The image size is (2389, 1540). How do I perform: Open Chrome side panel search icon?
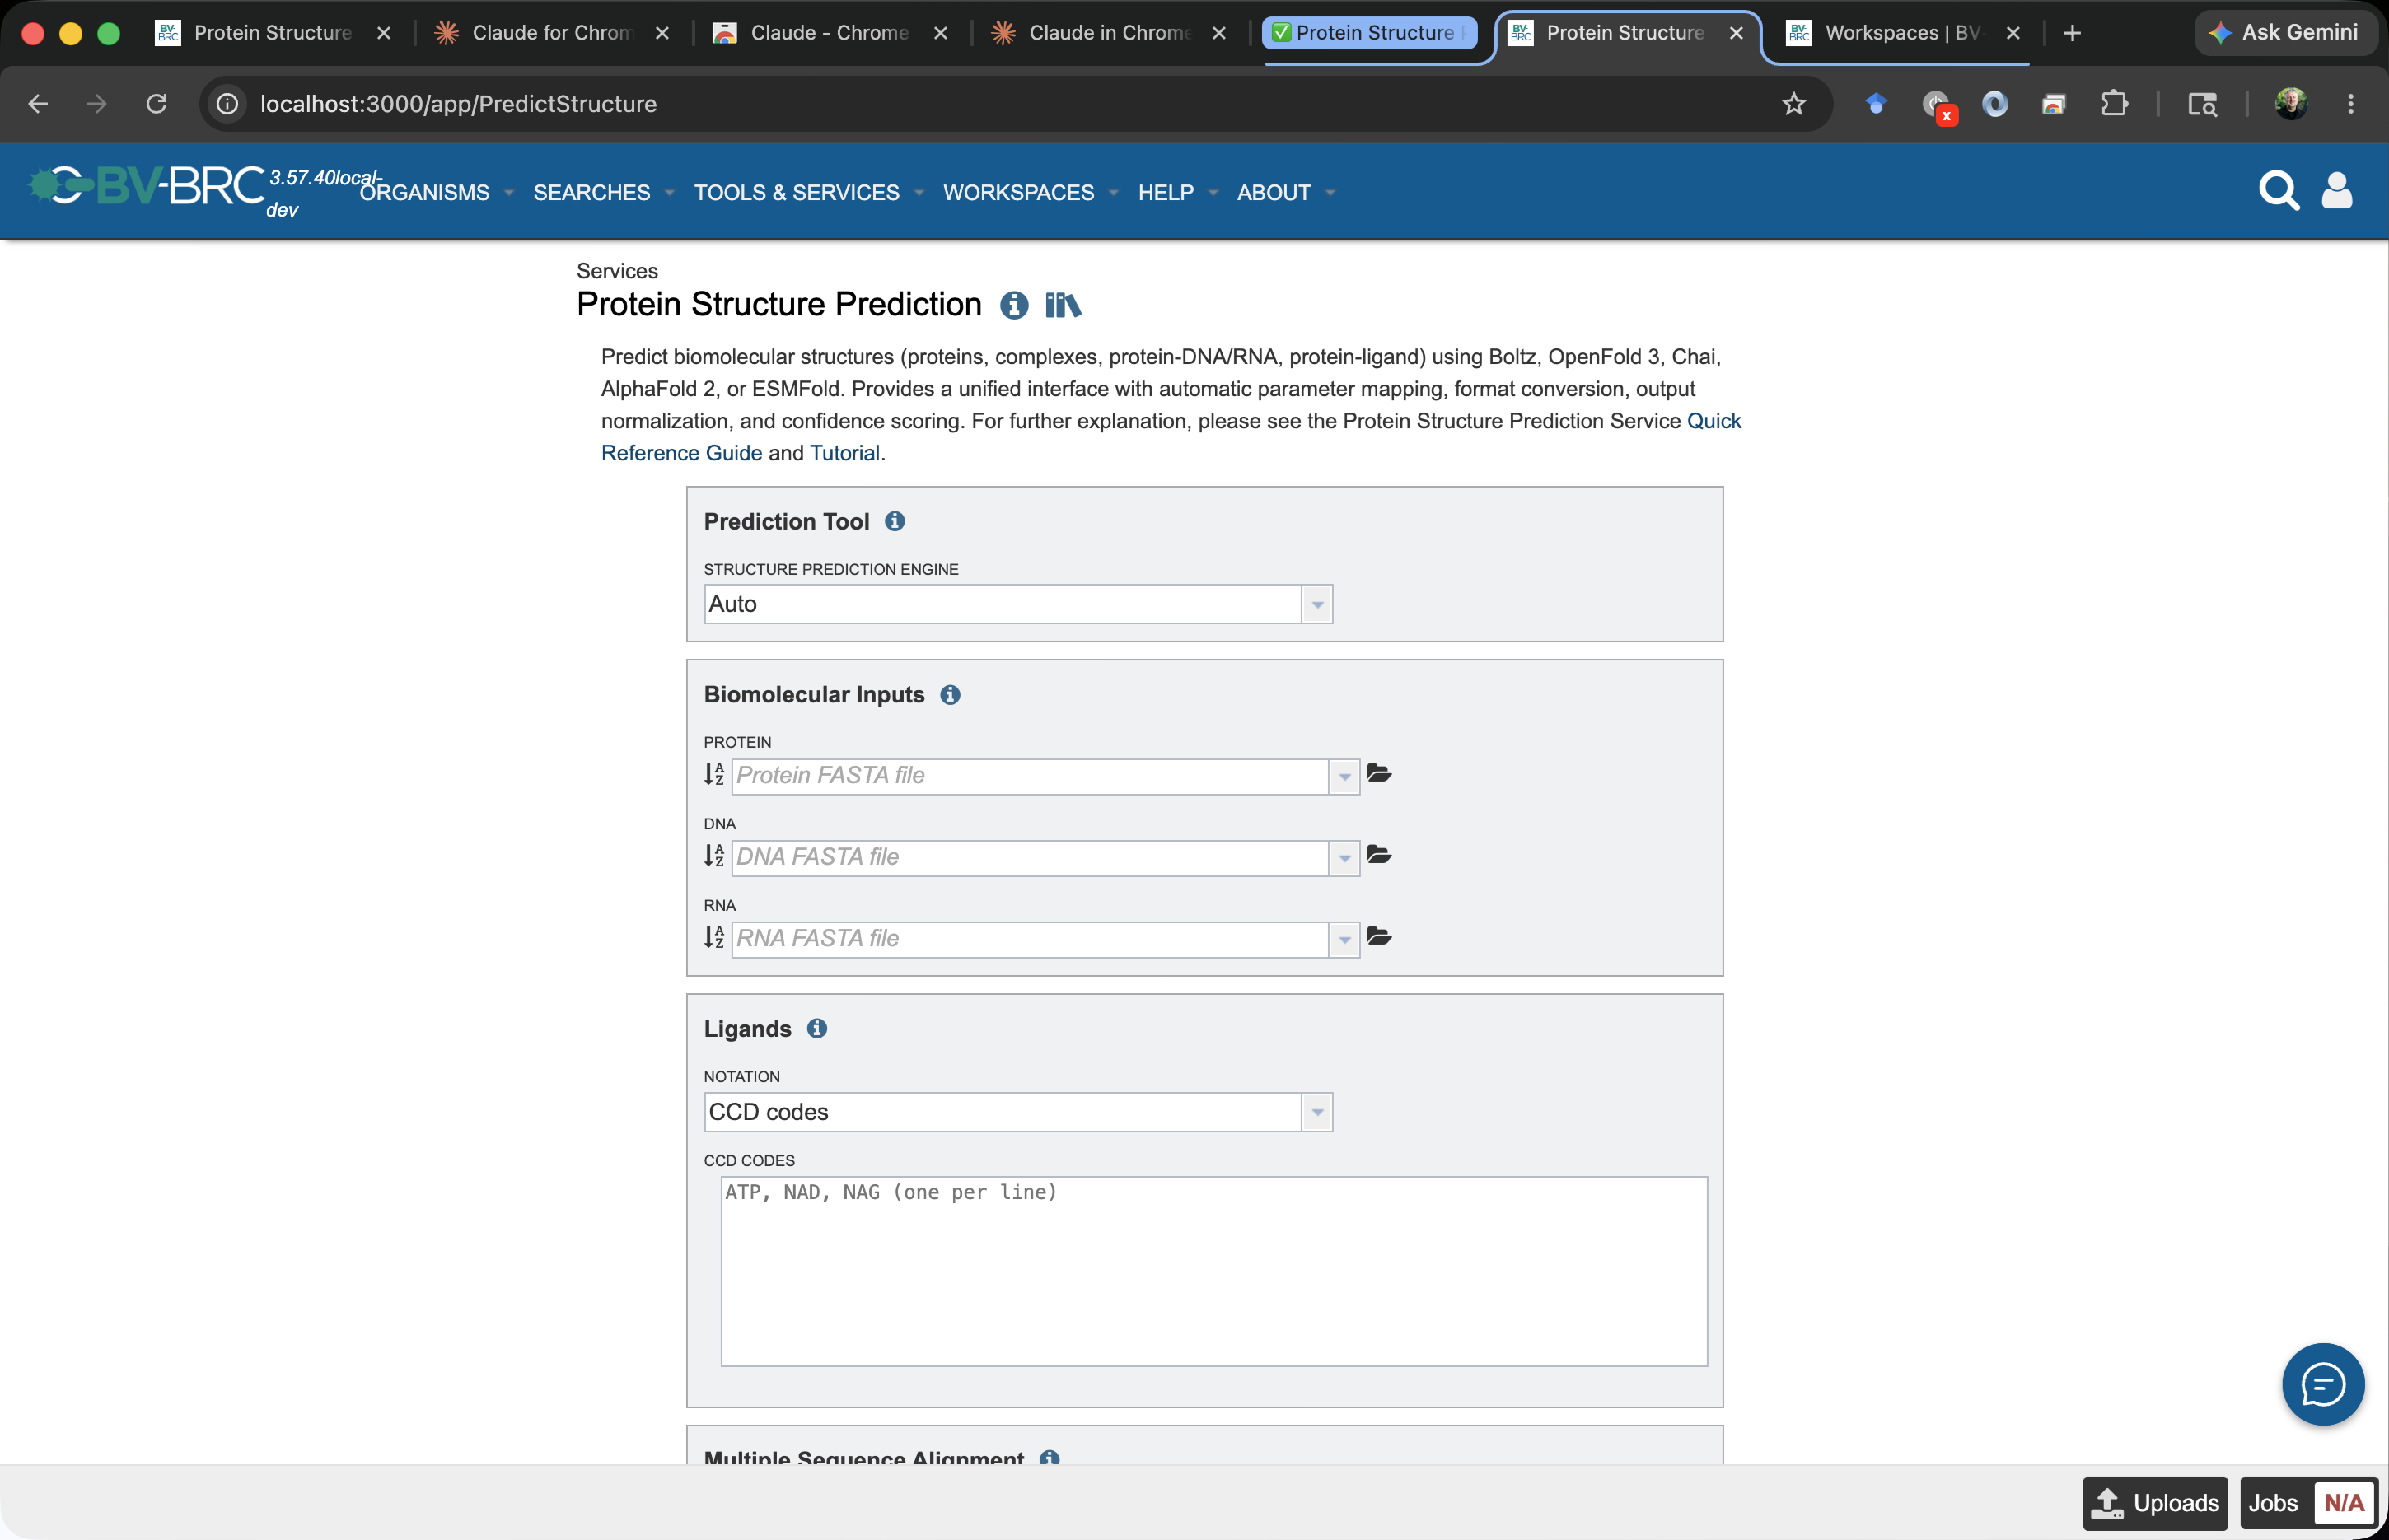pyautogui.click(x=2202, y=104)
